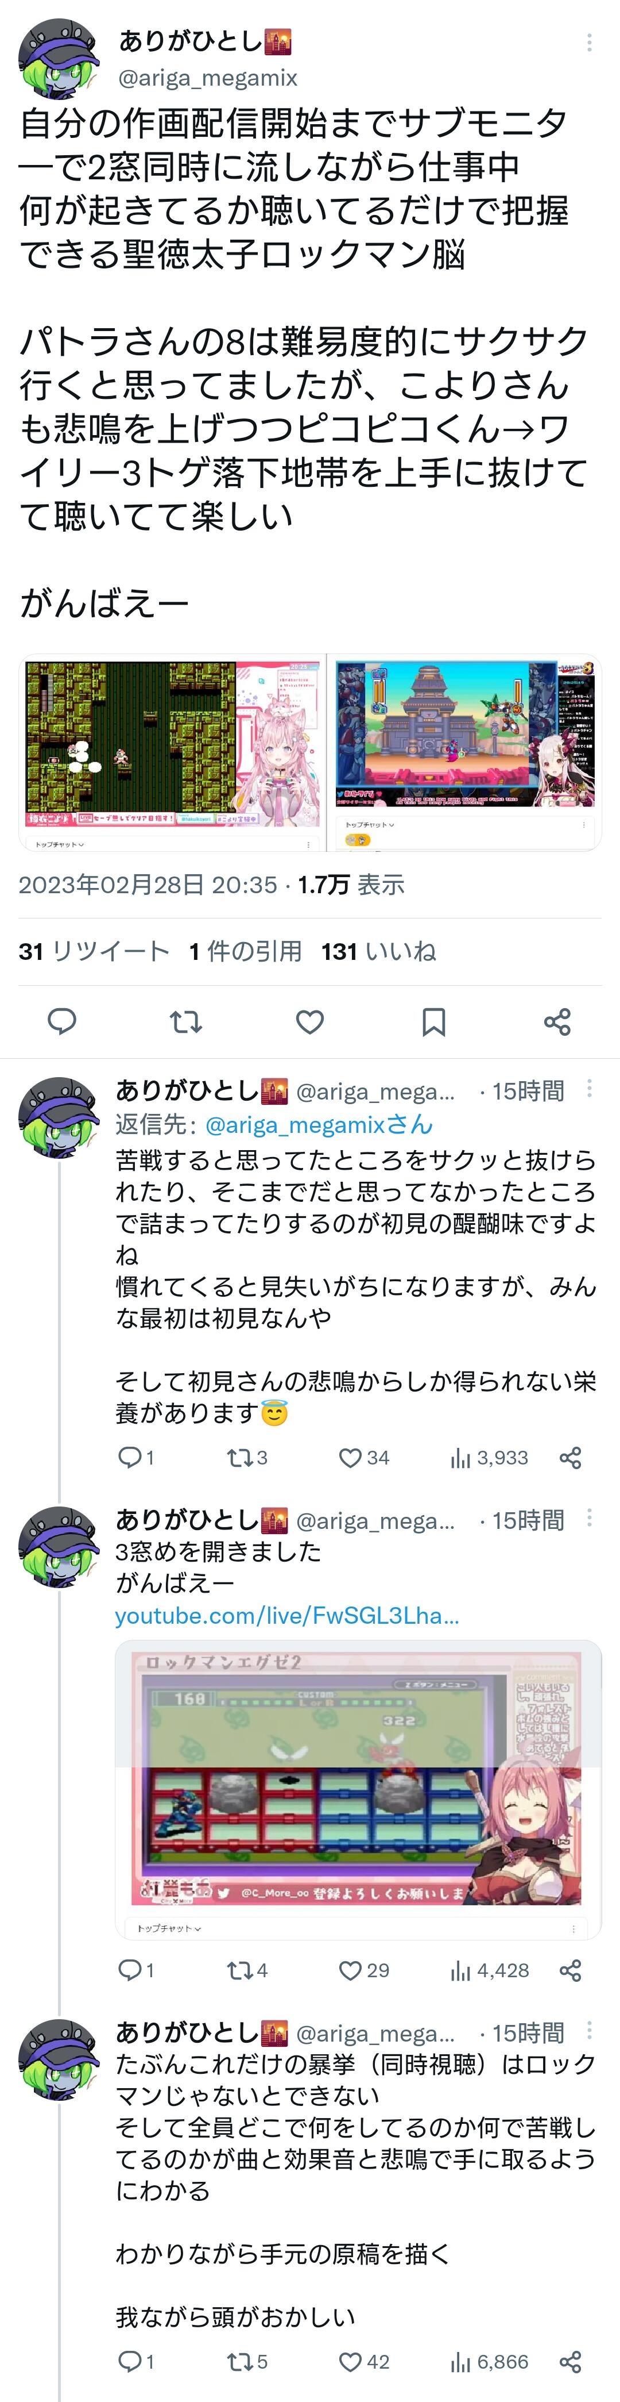The image size is (620, 2402).
Task: Like the main tweet with heart icon
Action: (x=309, y=1021)
